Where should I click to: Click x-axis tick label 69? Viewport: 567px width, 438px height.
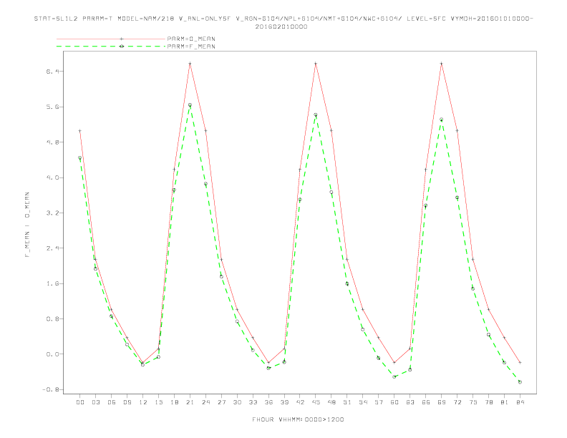[x=442, y=402]
